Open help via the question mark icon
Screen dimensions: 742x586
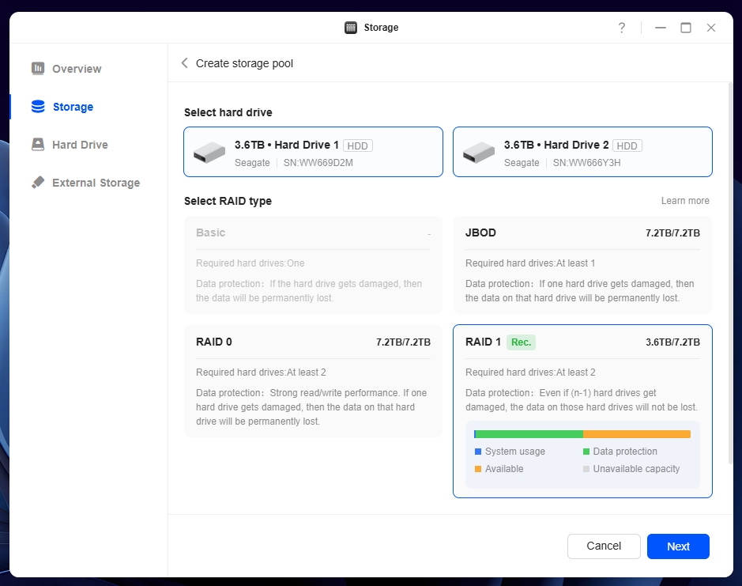[622, 28]
